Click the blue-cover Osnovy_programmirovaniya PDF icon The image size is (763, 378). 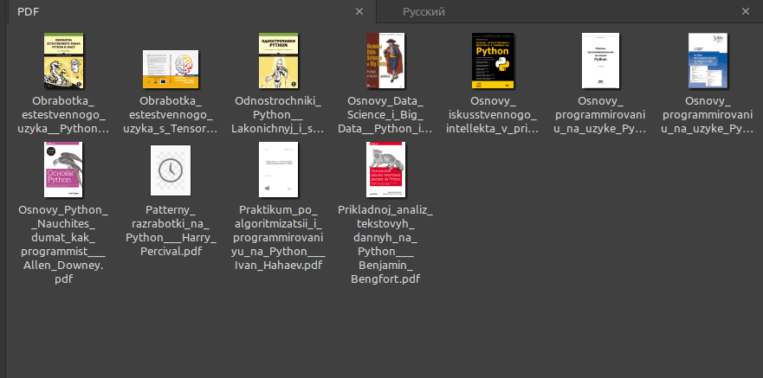click(707, 61)
